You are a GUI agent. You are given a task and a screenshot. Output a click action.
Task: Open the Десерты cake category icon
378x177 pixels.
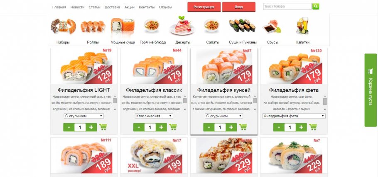[x=182, y=25]
